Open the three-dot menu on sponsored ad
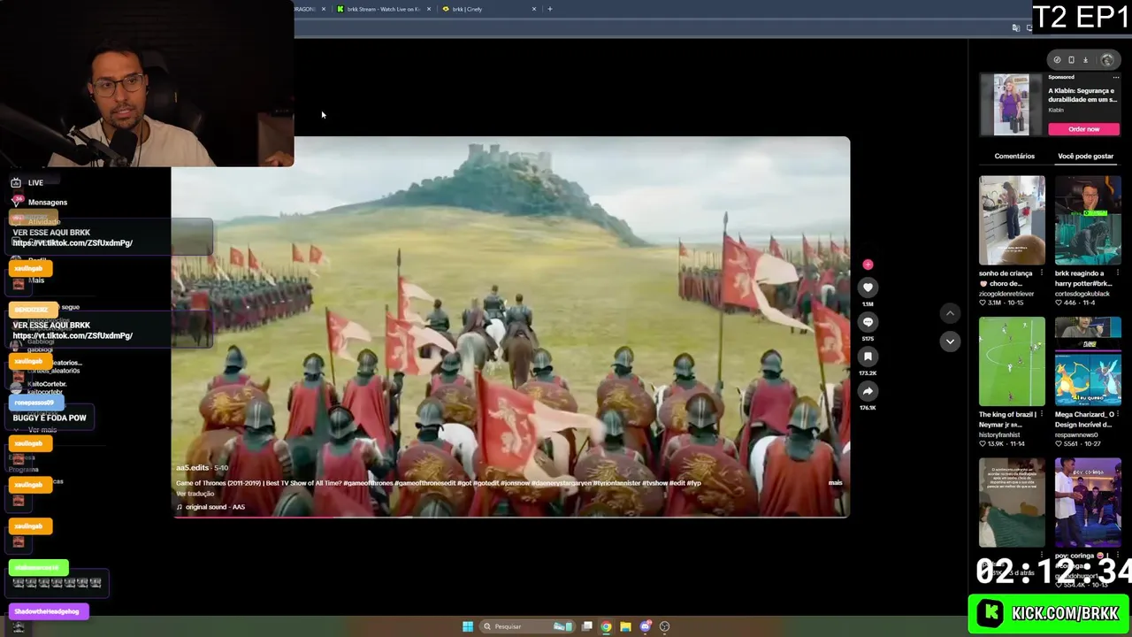The width and height of the screenshot is (1132, 637). coord(1115,78)
